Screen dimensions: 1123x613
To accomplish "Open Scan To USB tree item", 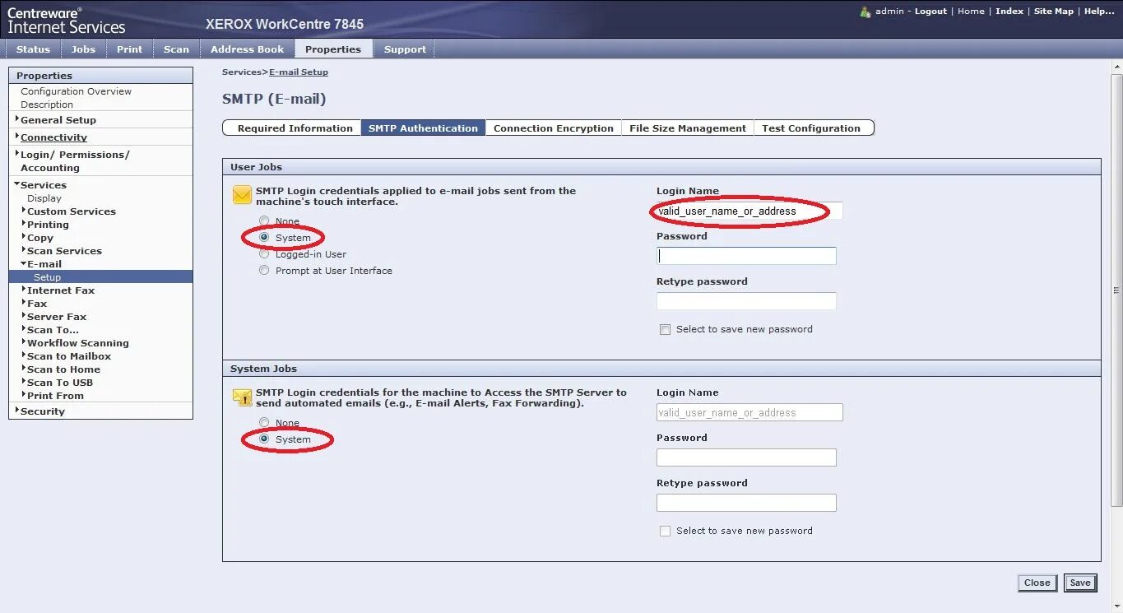I will pos(60,383).
